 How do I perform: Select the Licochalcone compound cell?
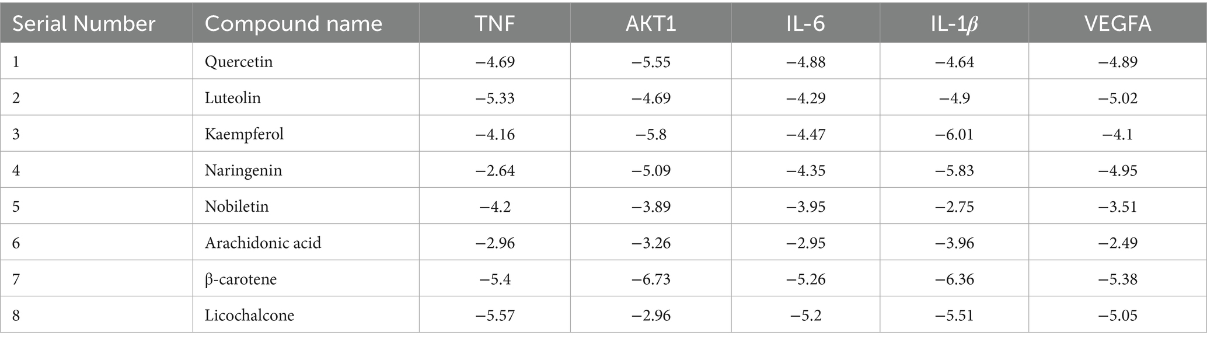coord(249,315)
